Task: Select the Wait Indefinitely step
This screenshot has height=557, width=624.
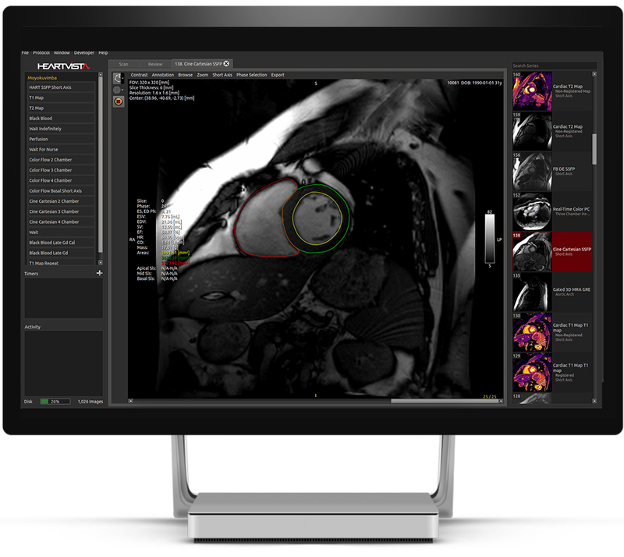Action: [62, 129]
